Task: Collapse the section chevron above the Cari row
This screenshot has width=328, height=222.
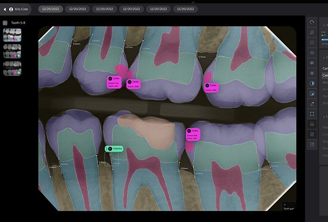Action: 324,58
